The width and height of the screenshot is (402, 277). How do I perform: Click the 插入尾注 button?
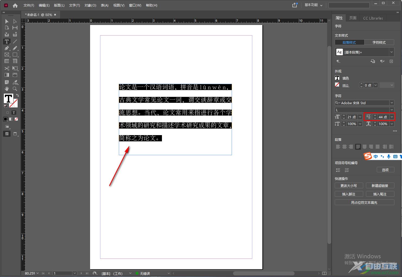[380, 194]
